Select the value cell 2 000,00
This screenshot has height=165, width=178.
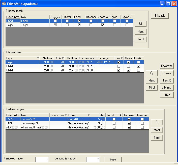pyautogui.click(x=98, y=127)
